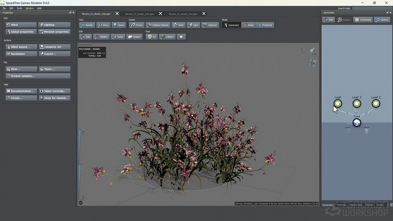The width and height of the screenshot is (393, 221).
Task: Open the Render view button
Action: point(87,25)
